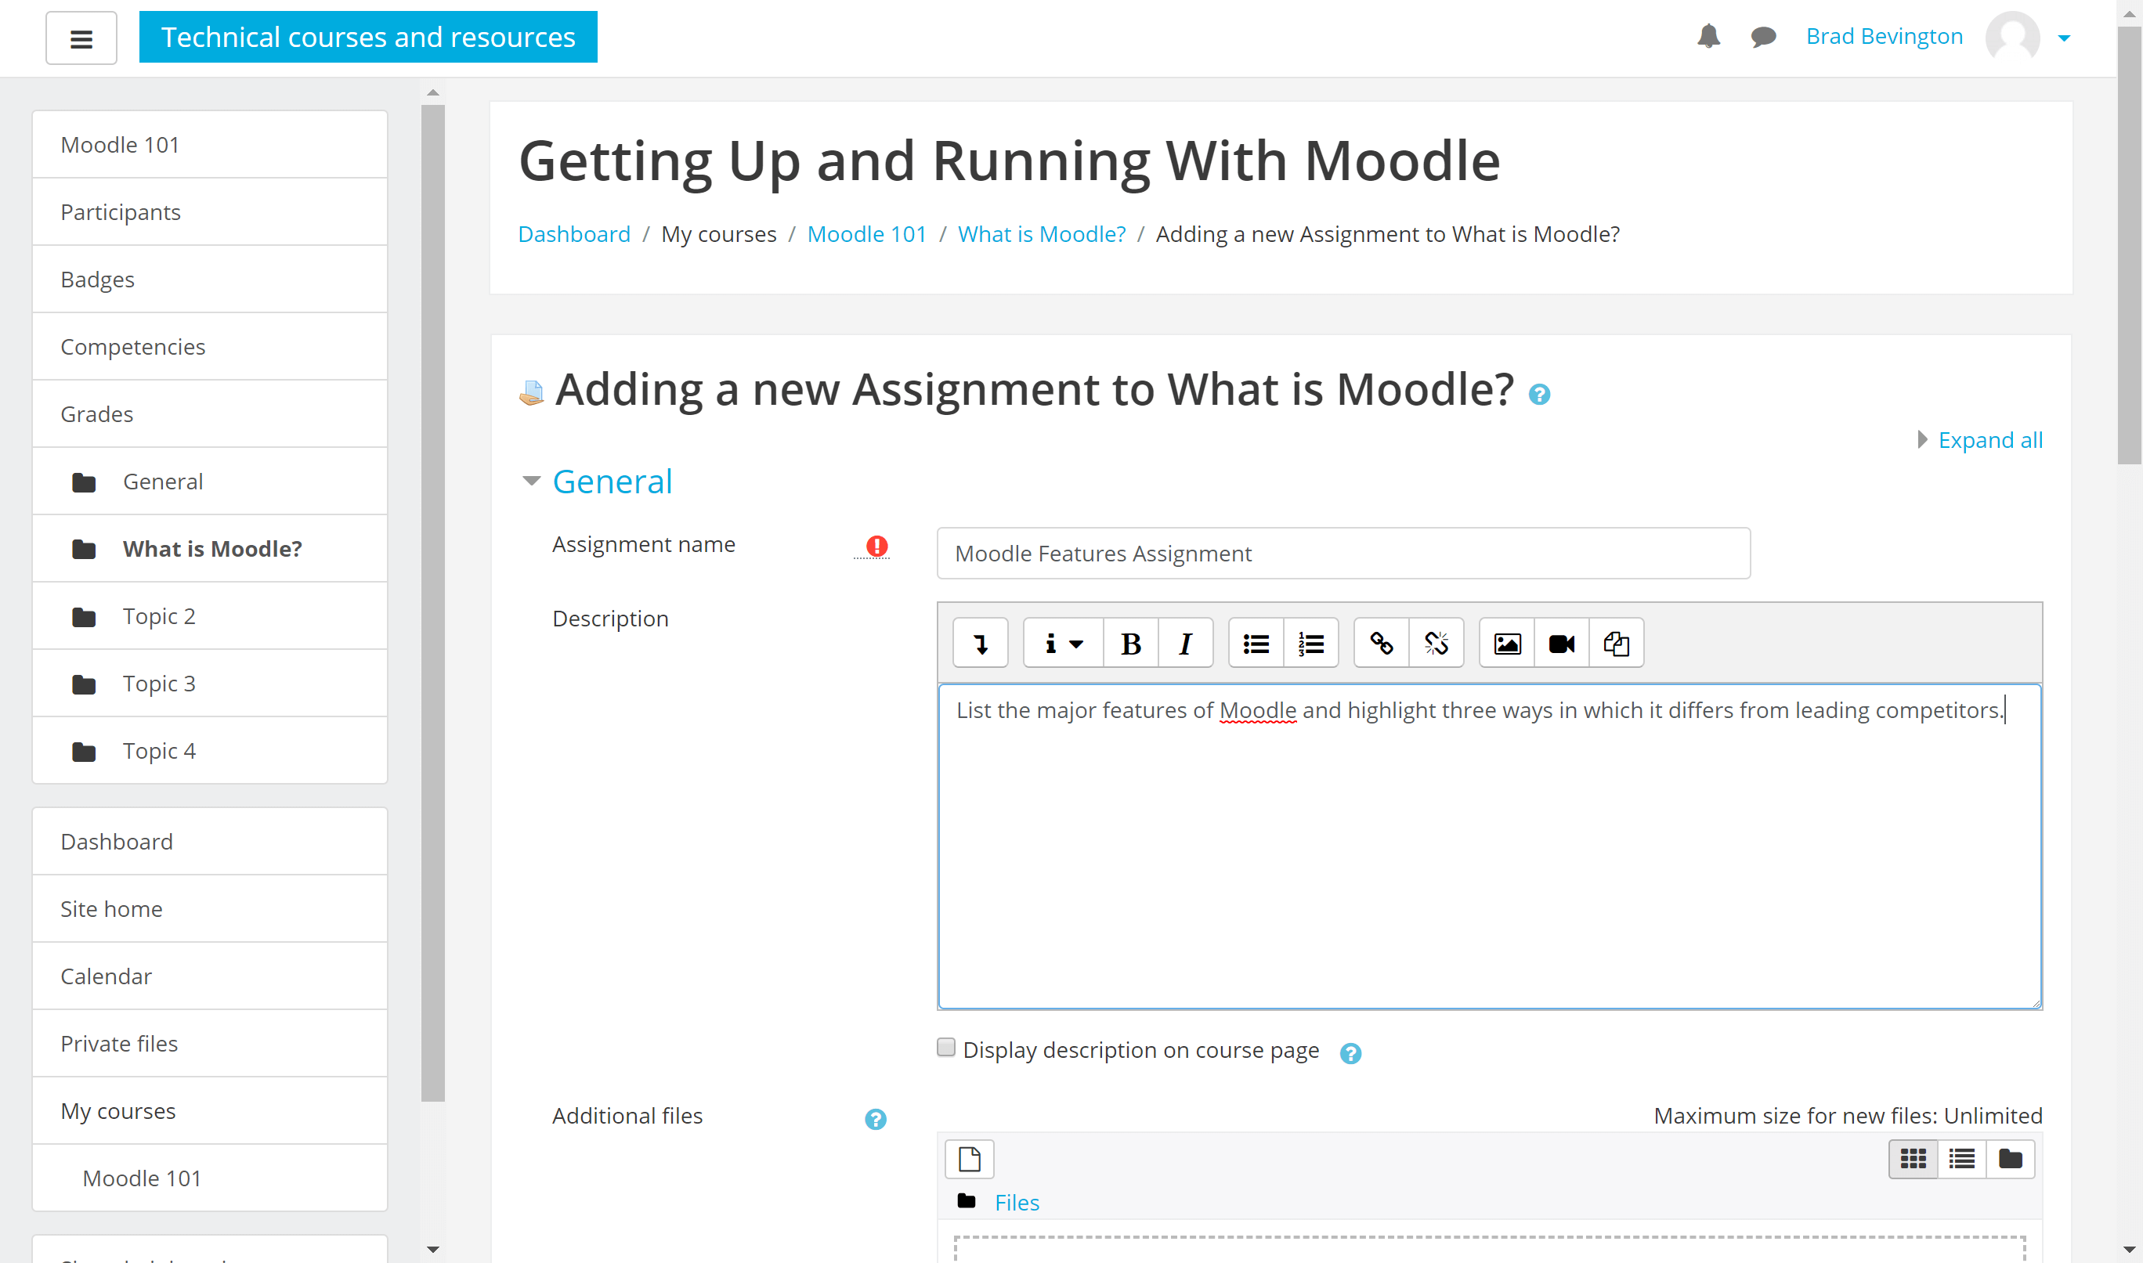Switch file view to folder tree

point(2010,1158)
